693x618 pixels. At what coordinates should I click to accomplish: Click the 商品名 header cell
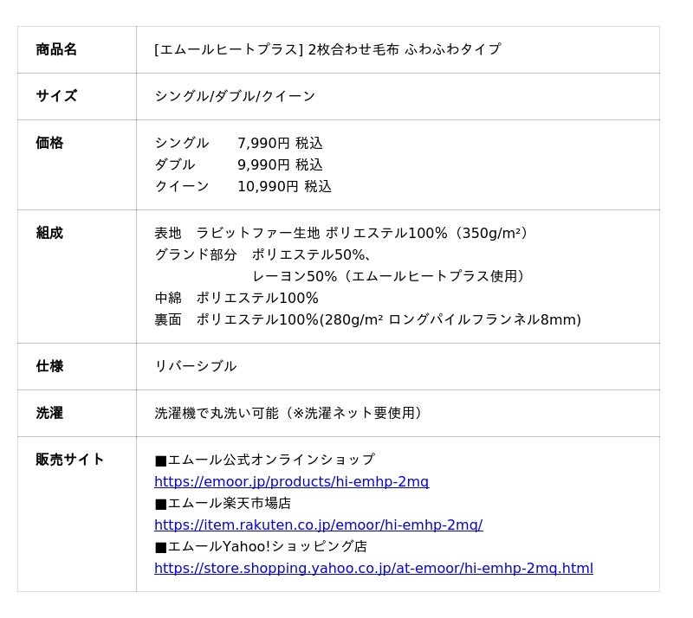coord(56,49)
